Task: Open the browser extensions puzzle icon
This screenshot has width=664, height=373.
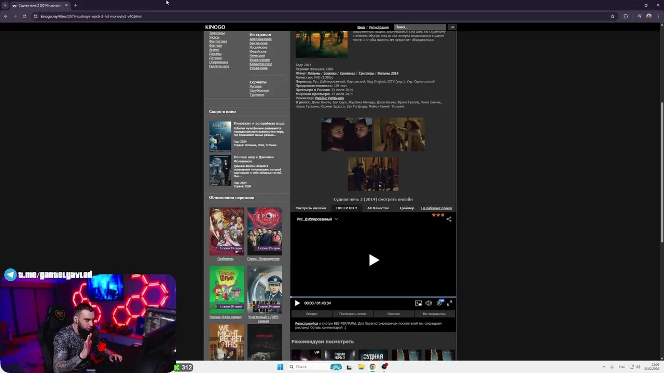Action: [x=626, y=16]
